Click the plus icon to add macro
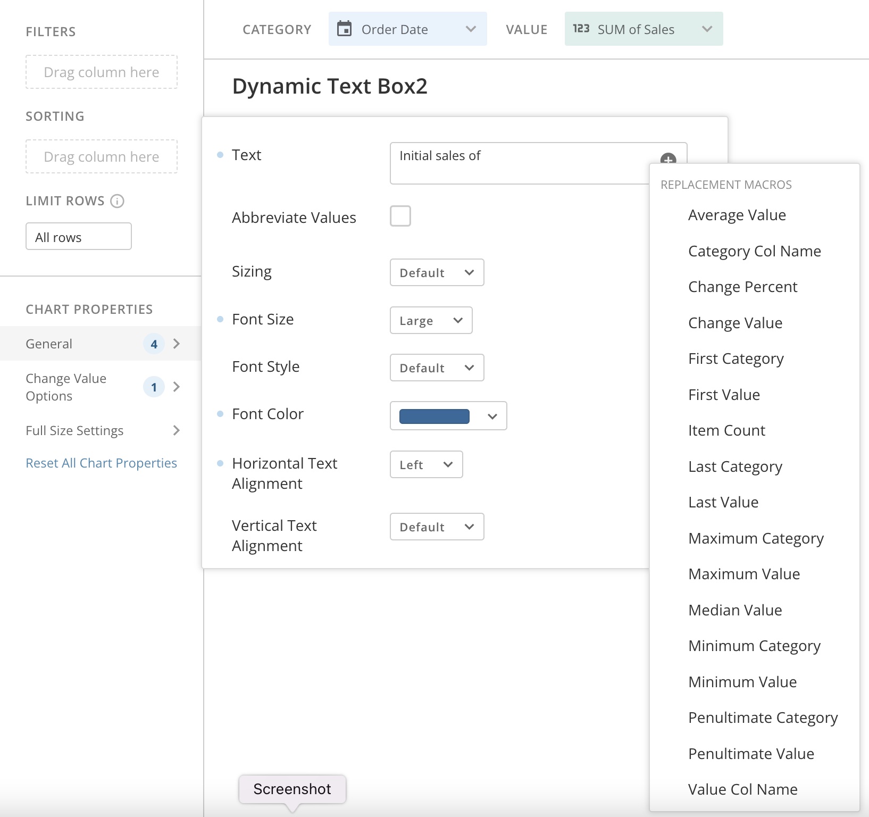This screenshot has height=817, width=869. 668,159
